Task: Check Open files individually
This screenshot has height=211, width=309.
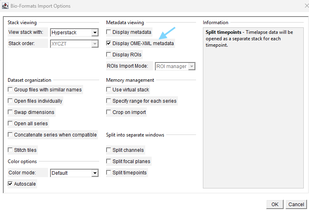Action: [x=10, y=101]
